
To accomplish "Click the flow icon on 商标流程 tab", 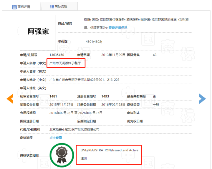I will coord(52,6).
